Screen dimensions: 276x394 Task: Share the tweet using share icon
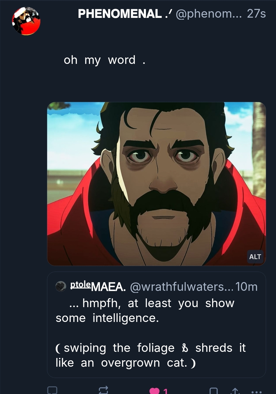235,391
